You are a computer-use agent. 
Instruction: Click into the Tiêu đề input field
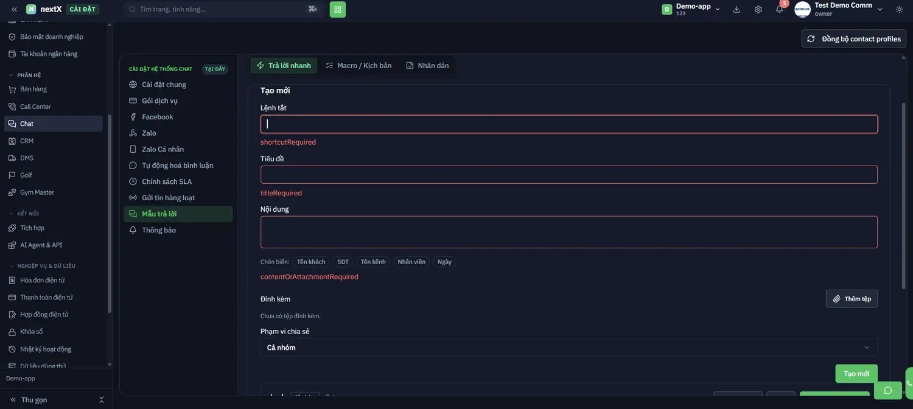click(x=569, y=175)
